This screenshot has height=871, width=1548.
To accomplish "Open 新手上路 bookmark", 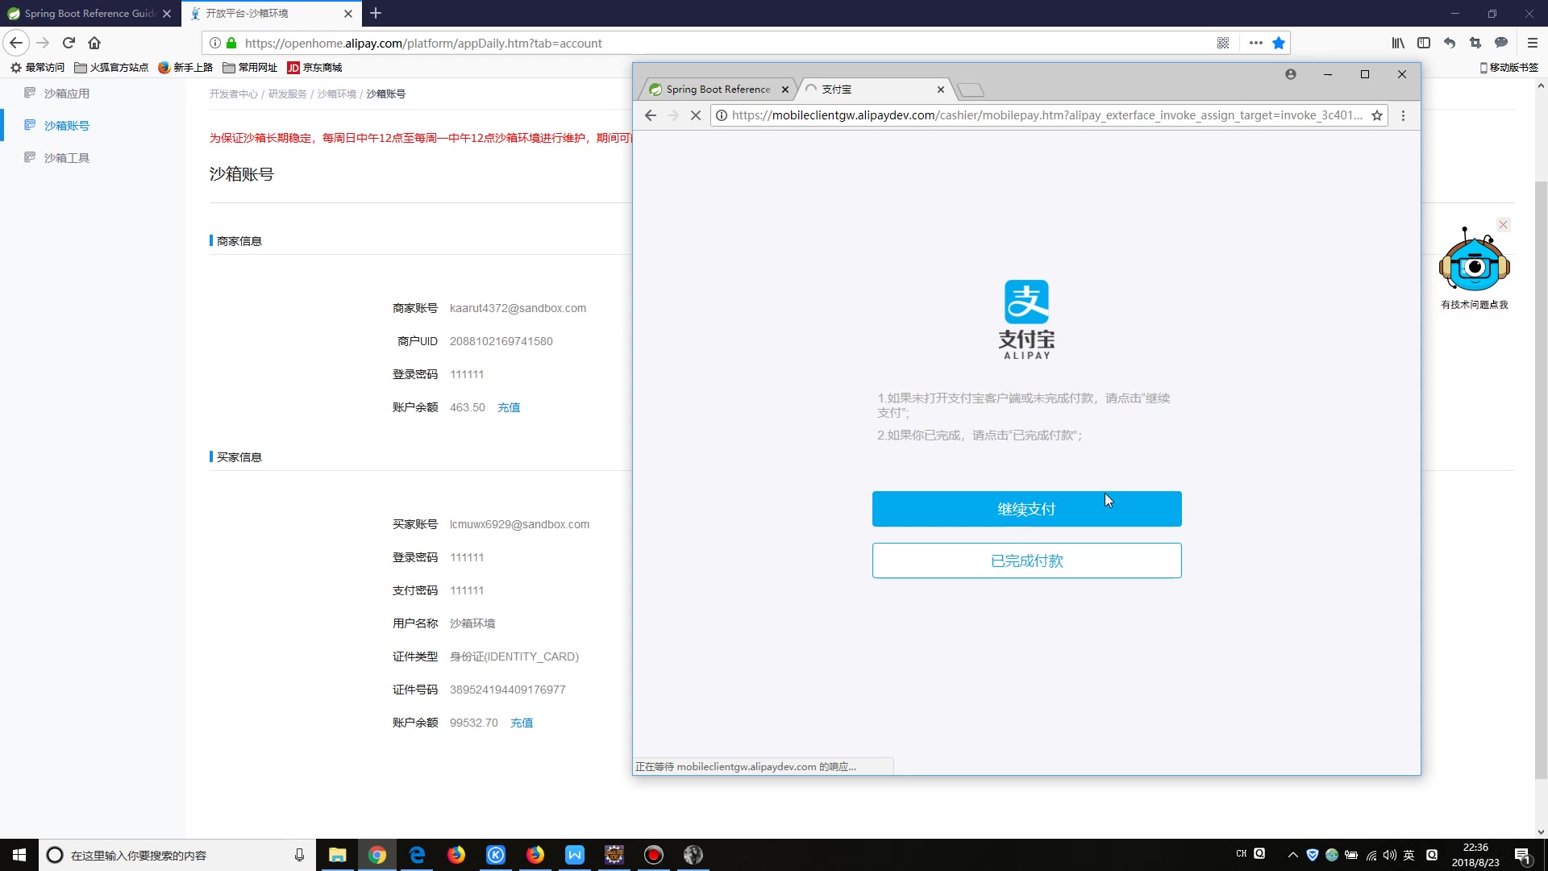I will [185, 68].
